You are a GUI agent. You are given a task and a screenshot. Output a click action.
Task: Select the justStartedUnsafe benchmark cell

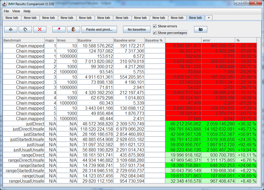24,139
